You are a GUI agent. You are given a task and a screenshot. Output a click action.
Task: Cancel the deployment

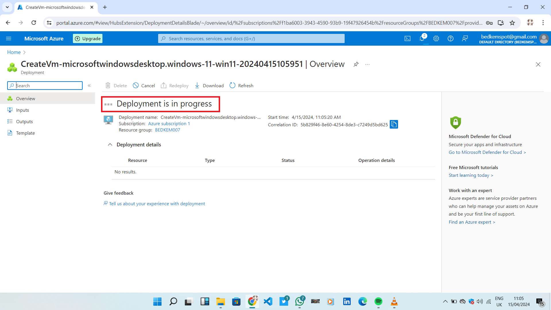(144, 86)
